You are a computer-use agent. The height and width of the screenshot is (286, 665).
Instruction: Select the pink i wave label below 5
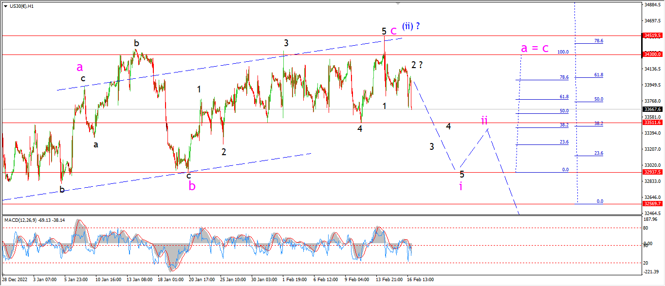pyautogui.click(x=461, y=186)
